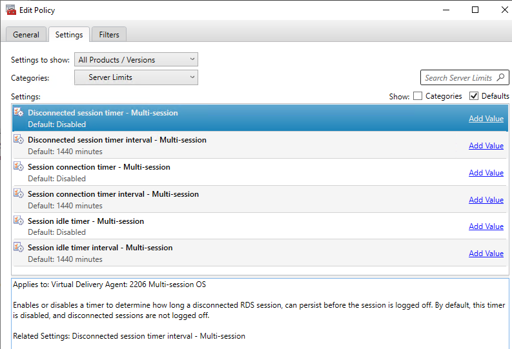The height and width of the screenshot is (349, 512).
Task: Click icon beside Disconnected session timer interval setting
Action: 19,139
